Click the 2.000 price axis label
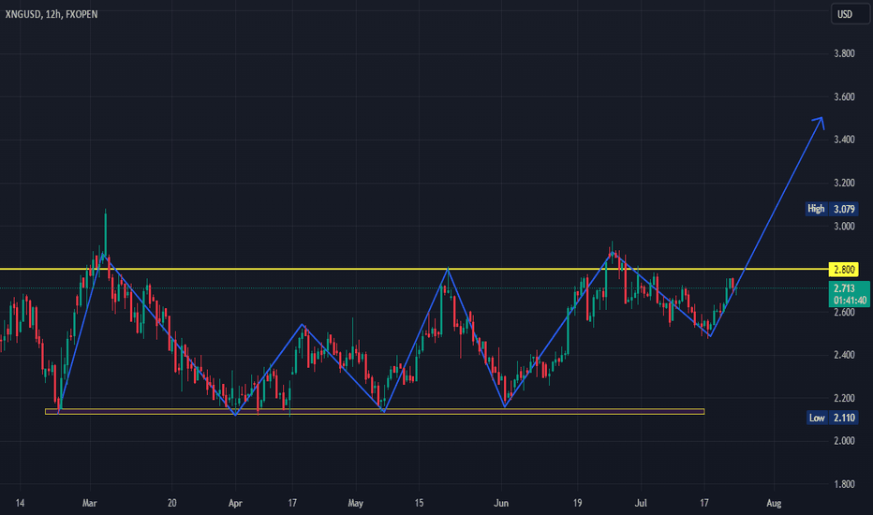The image size is (873, 515). click(x=844, y=440)
